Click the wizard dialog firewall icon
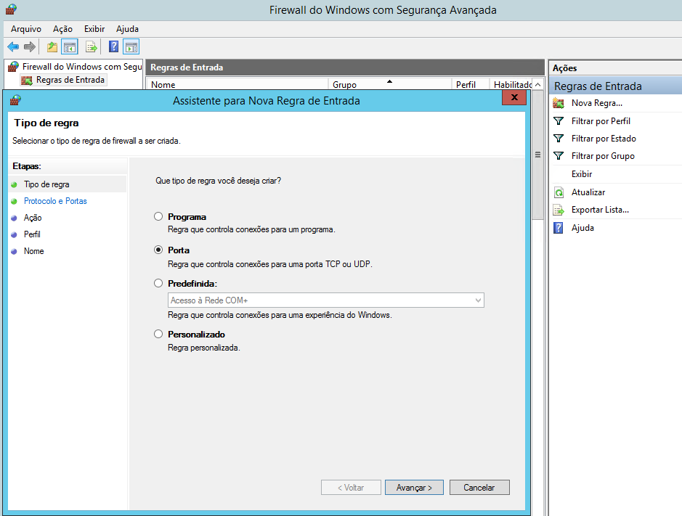Viewport: 682px width, 516px height. point(15,100)
